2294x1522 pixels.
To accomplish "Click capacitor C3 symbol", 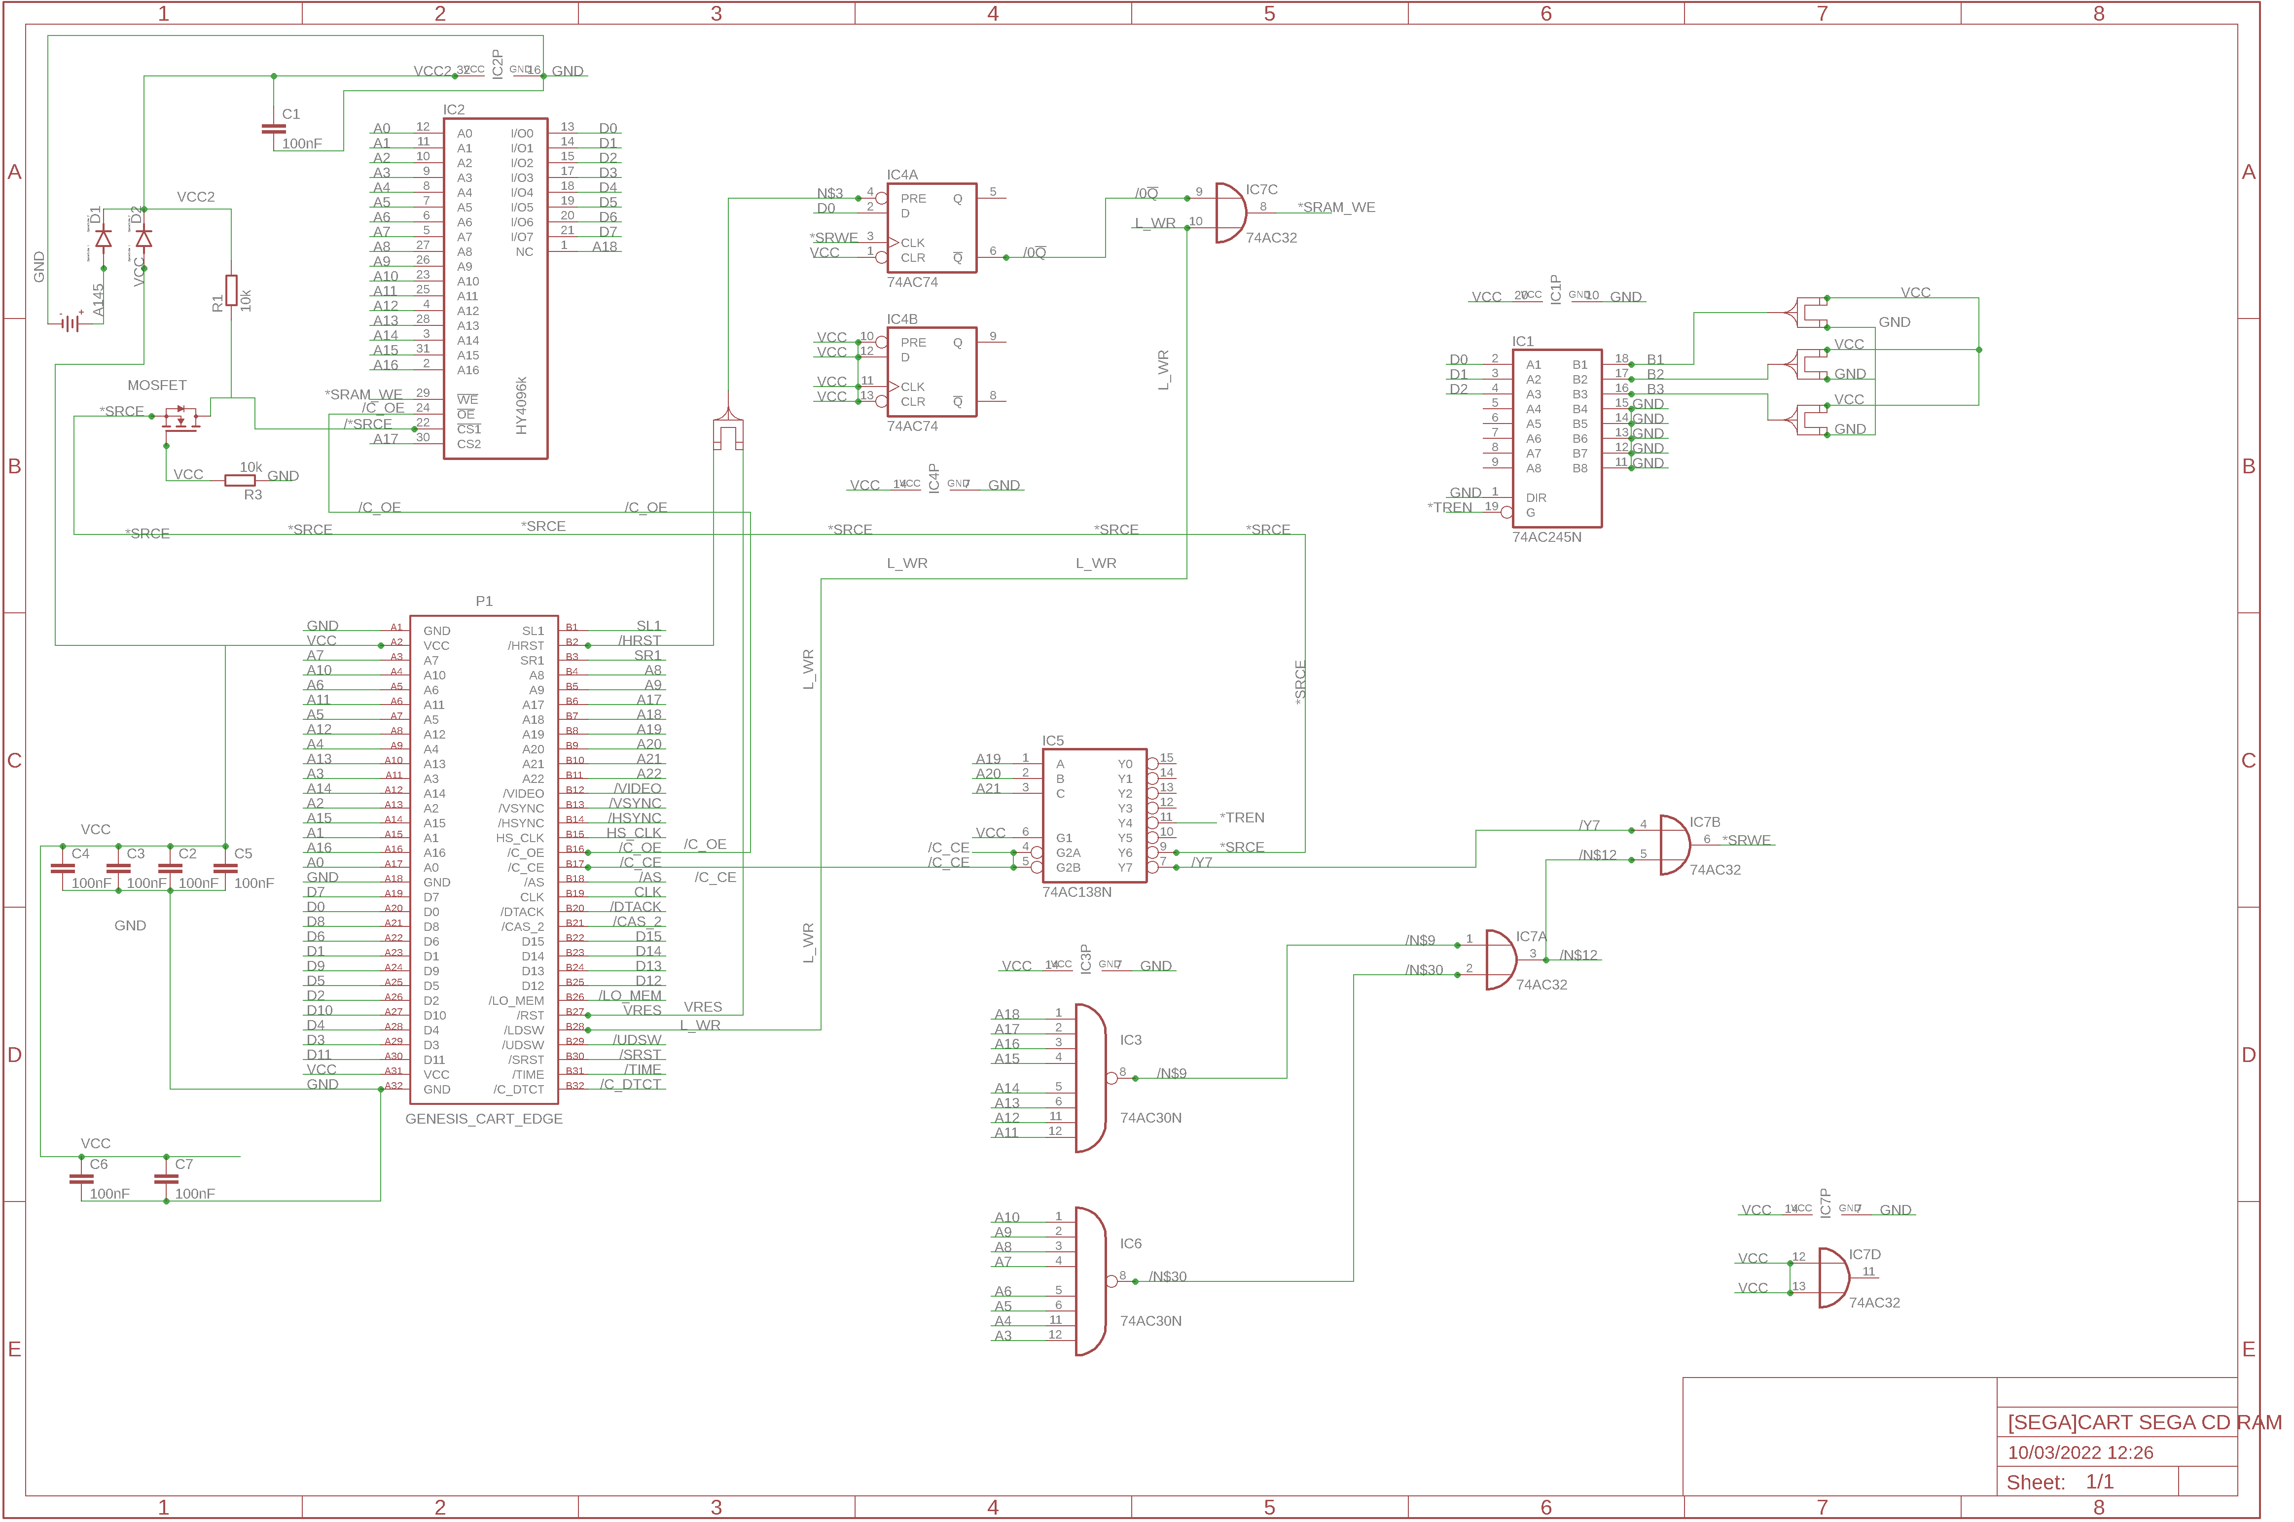I will (117, 869).
